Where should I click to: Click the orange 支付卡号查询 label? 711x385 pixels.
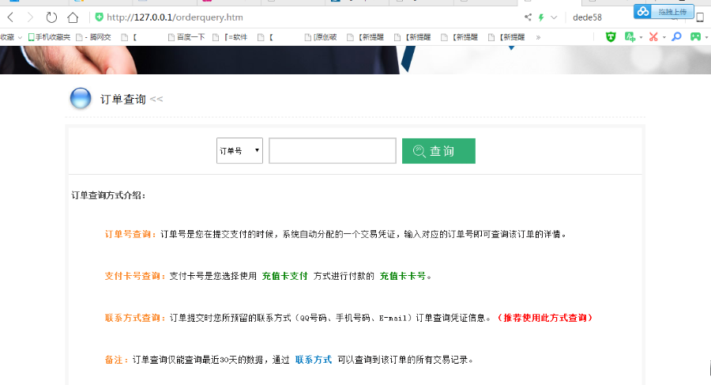pos(134,276)
